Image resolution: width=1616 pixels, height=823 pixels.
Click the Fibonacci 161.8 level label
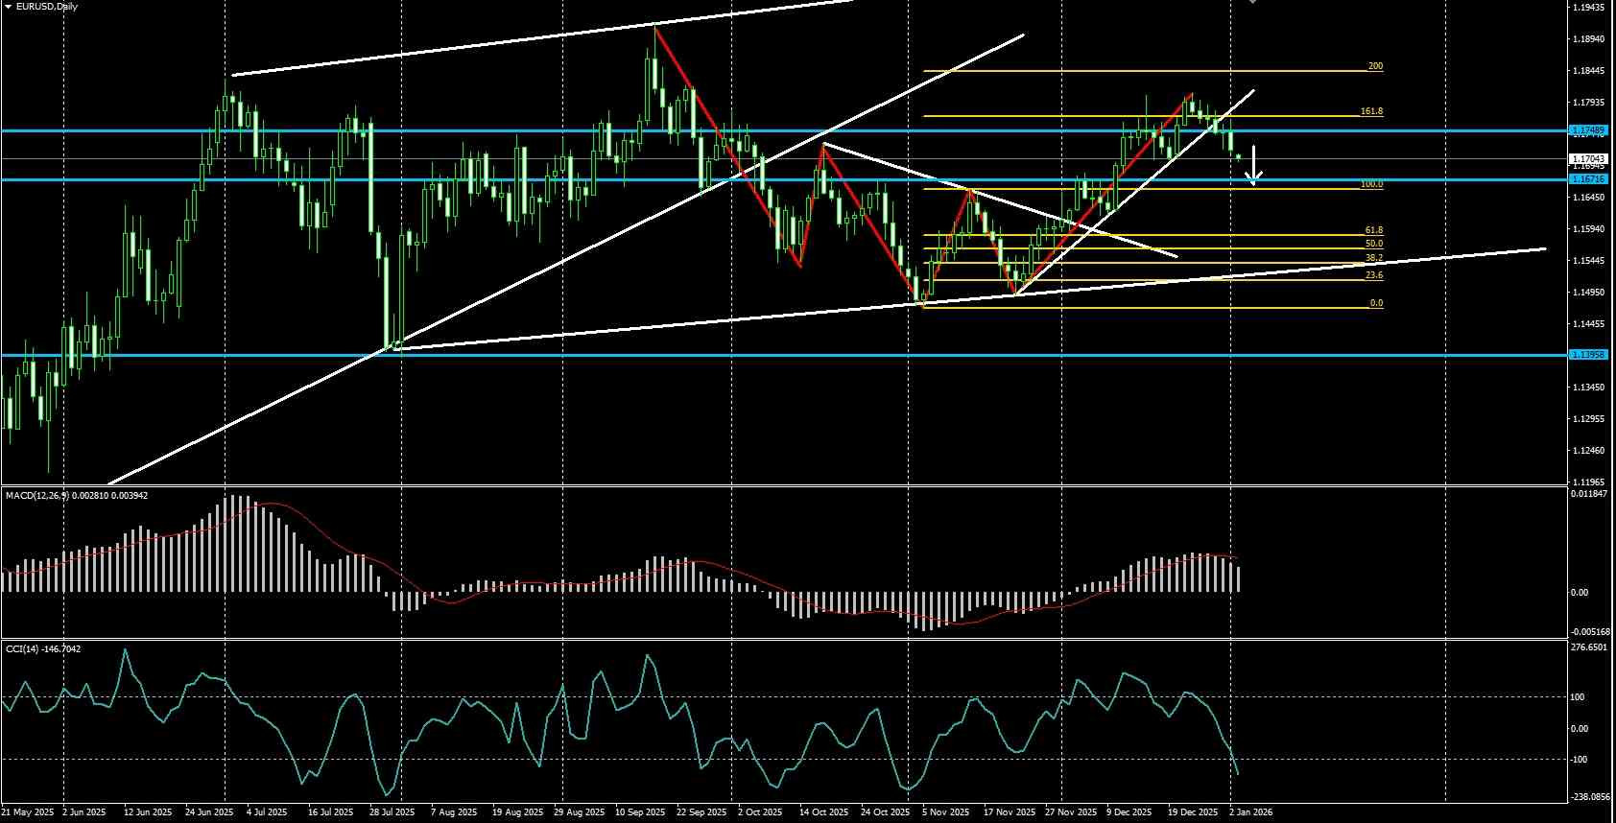[x=1371, y=111]
